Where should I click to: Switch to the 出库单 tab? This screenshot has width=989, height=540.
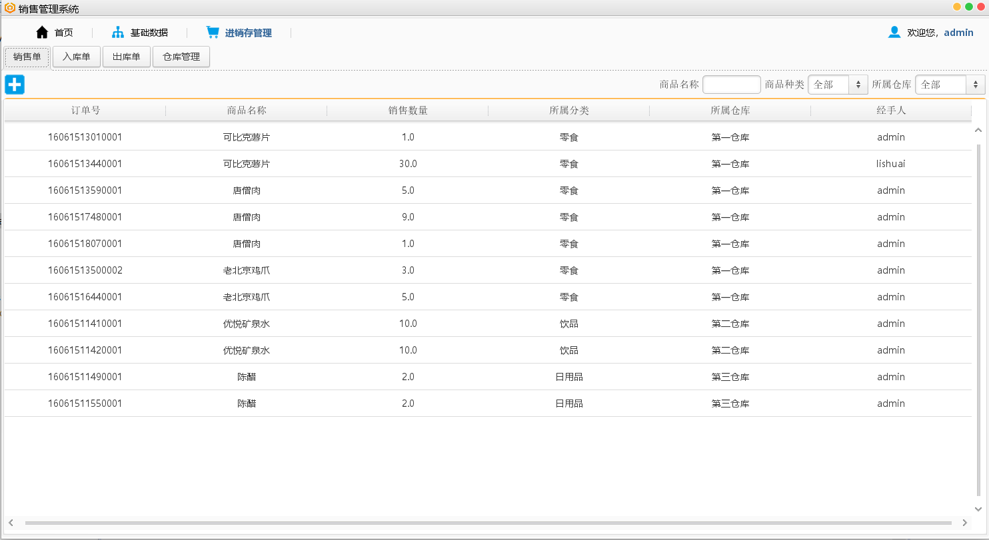127,57
